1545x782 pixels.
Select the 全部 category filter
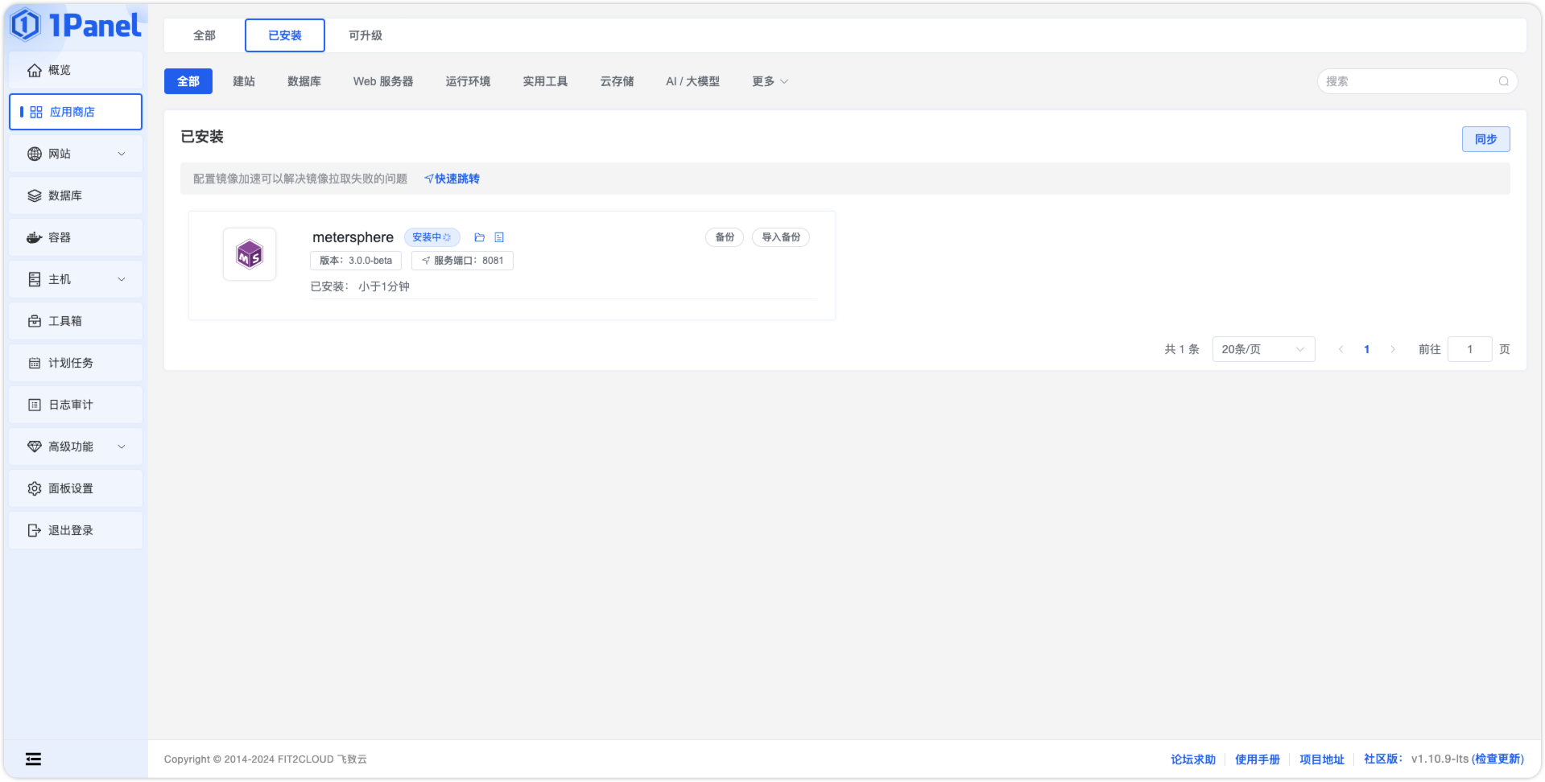(x=188, y=81)
